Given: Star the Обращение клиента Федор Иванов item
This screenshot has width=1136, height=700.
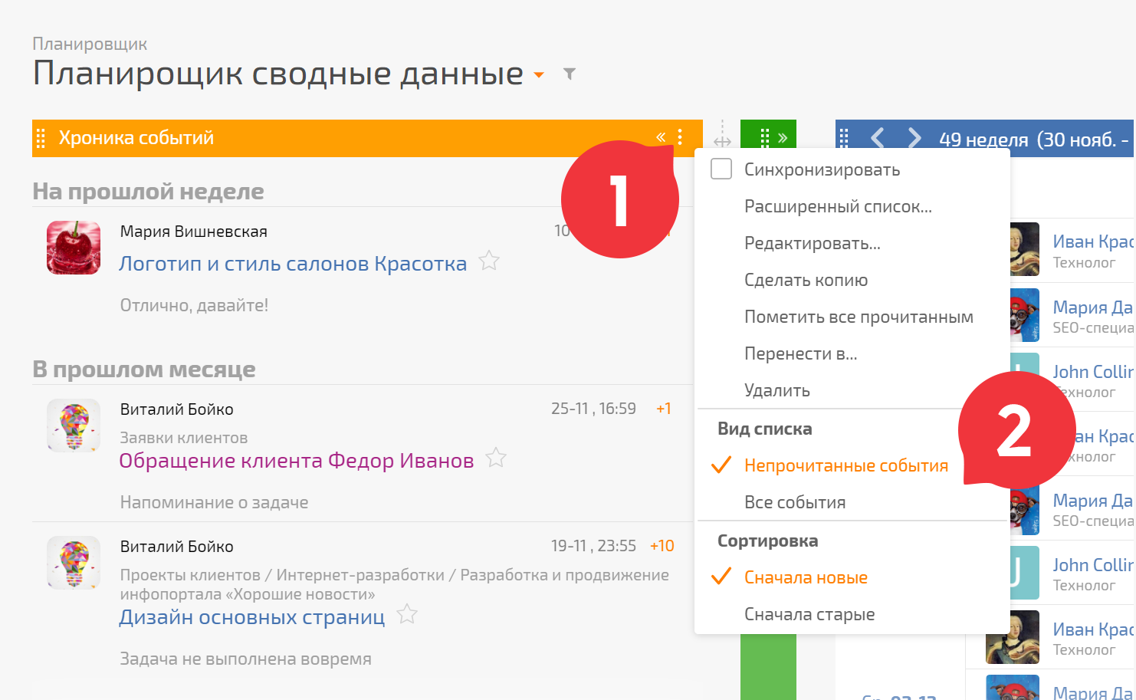Looking at the screenshot, I should pos(496,458).
